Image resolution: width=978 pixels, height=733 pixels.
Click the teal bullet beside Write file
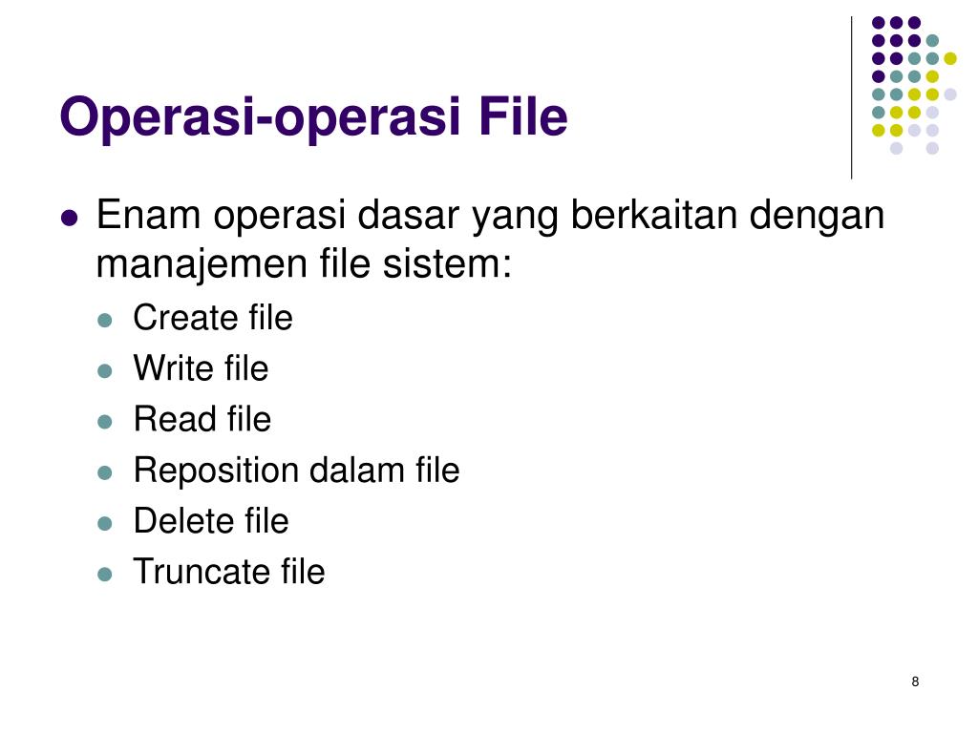tap(105, 371)
